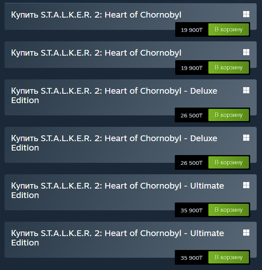This screenshot has height=270, width=262.
Task: Click the Windows icon in the lower Deluxe Edition block
Action: click(246, 137)
